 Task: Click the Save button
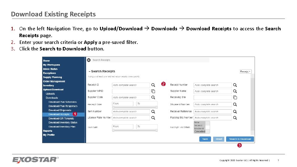(x=205, y=139)
